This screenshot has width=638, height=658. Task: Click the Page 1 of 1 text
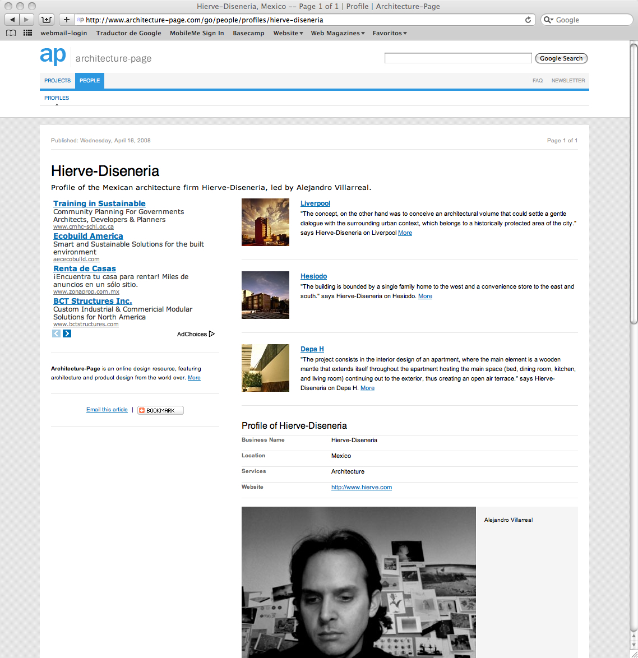tap(562, 141)
